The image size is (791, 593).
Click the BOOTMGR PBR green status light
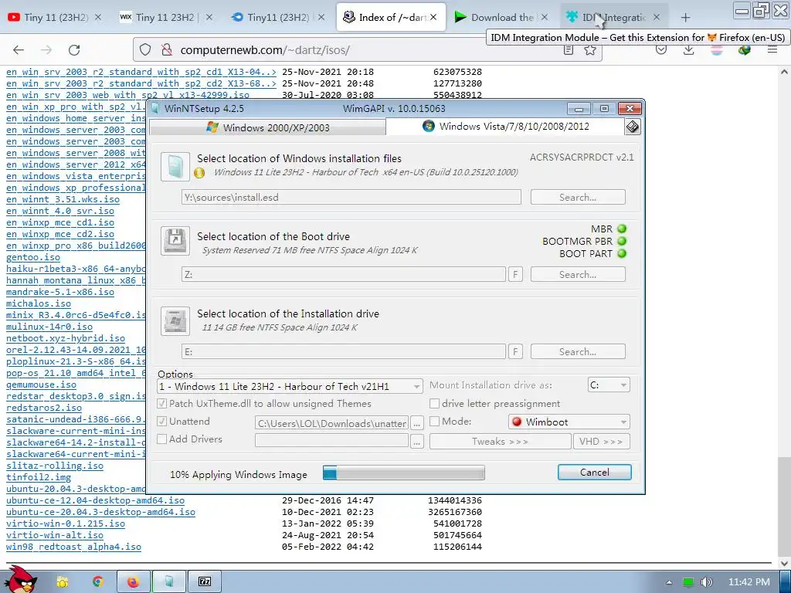(622, 241)
